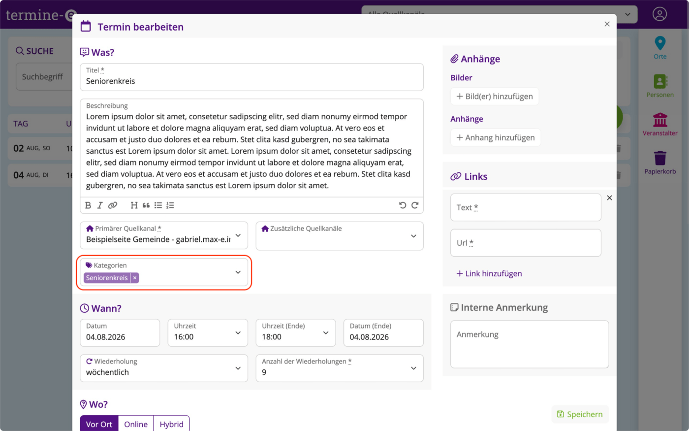This screenshot has height=431, width=689.
Task: Apply heading style with the H icon
Action: point(134,205)
